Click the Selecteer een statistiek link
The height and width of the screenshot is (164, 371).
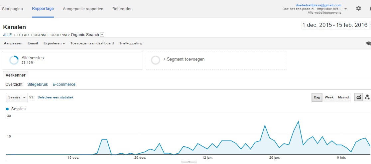click(x=56, y=97)
